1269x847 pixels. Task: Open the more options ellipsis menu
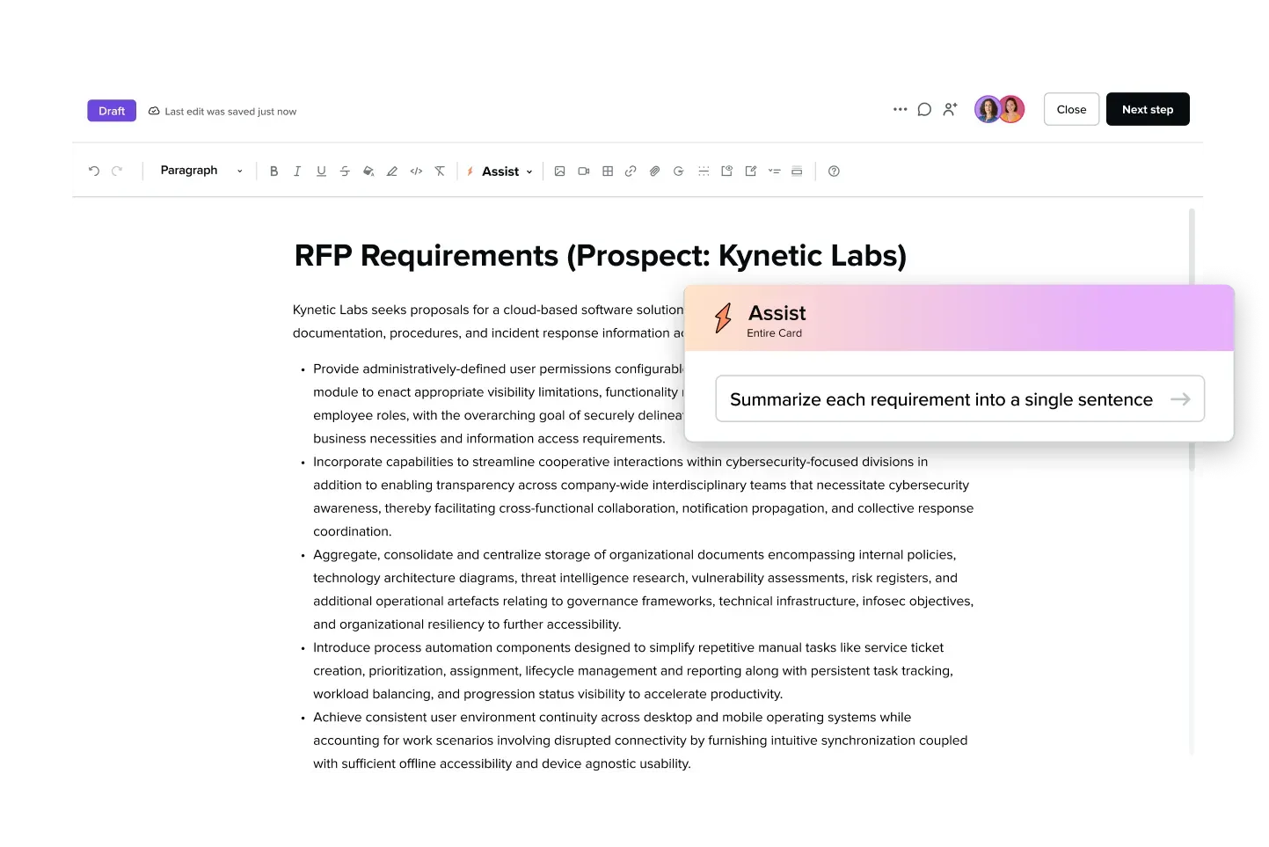[x=900, y=110]
